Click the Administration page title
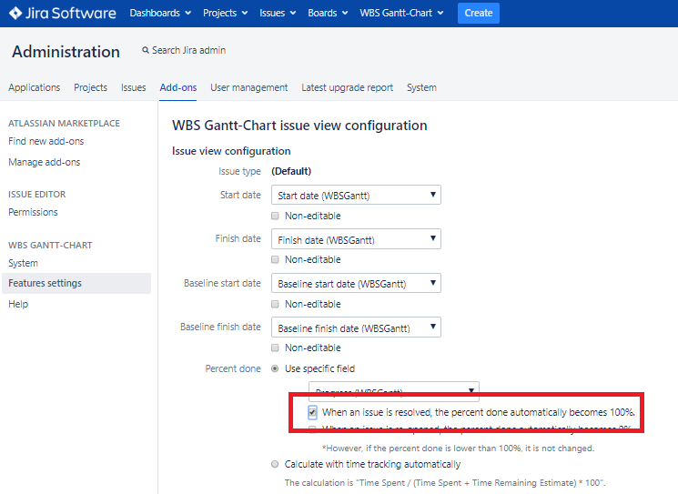Image resolution: width=678 pixels, height=494 pixels. pyautogui.click(x=66, y=52)
